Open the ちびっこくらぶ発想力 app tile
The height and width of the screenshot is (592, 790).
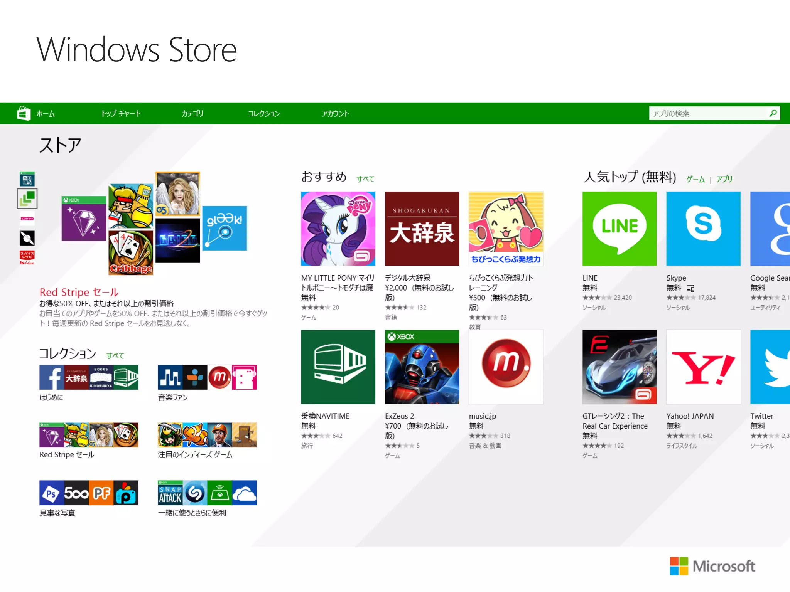click(506, 229)
